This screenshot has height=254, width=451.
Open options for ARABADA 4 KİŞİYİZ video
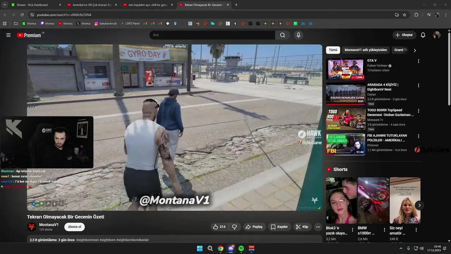(419, 85)
